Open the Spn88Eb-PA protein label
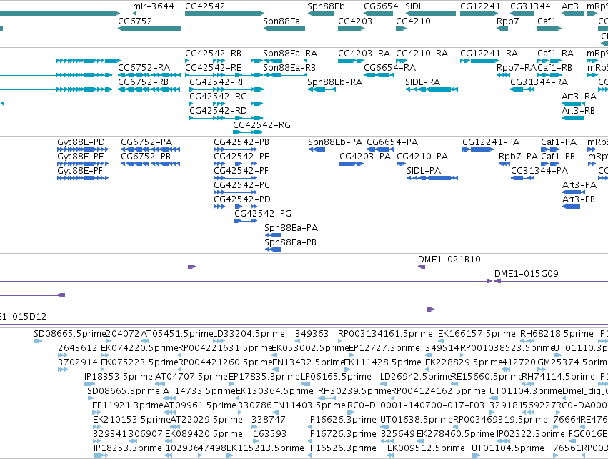This screenshot has height=459, width=608. point(335,142)
